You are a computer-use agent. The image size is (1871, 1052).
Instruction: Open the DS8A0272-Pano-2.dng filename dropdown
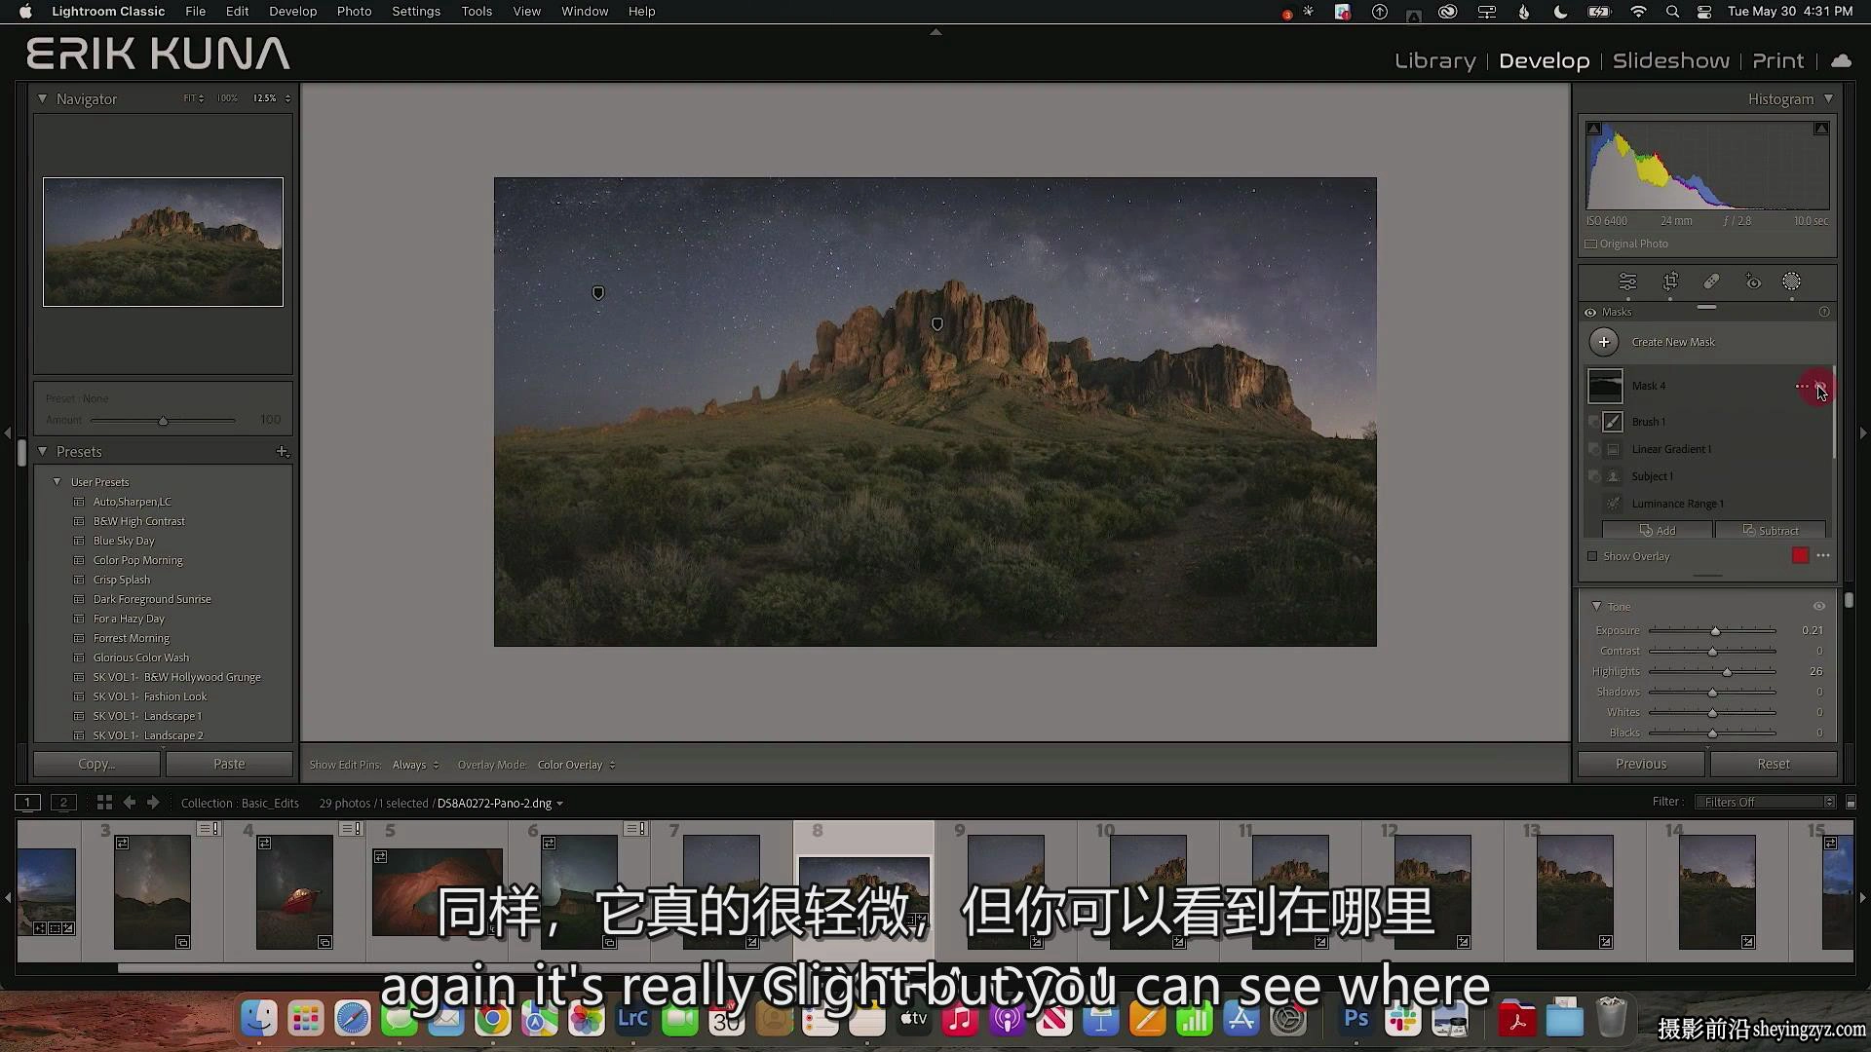click(x=500, y=804)
